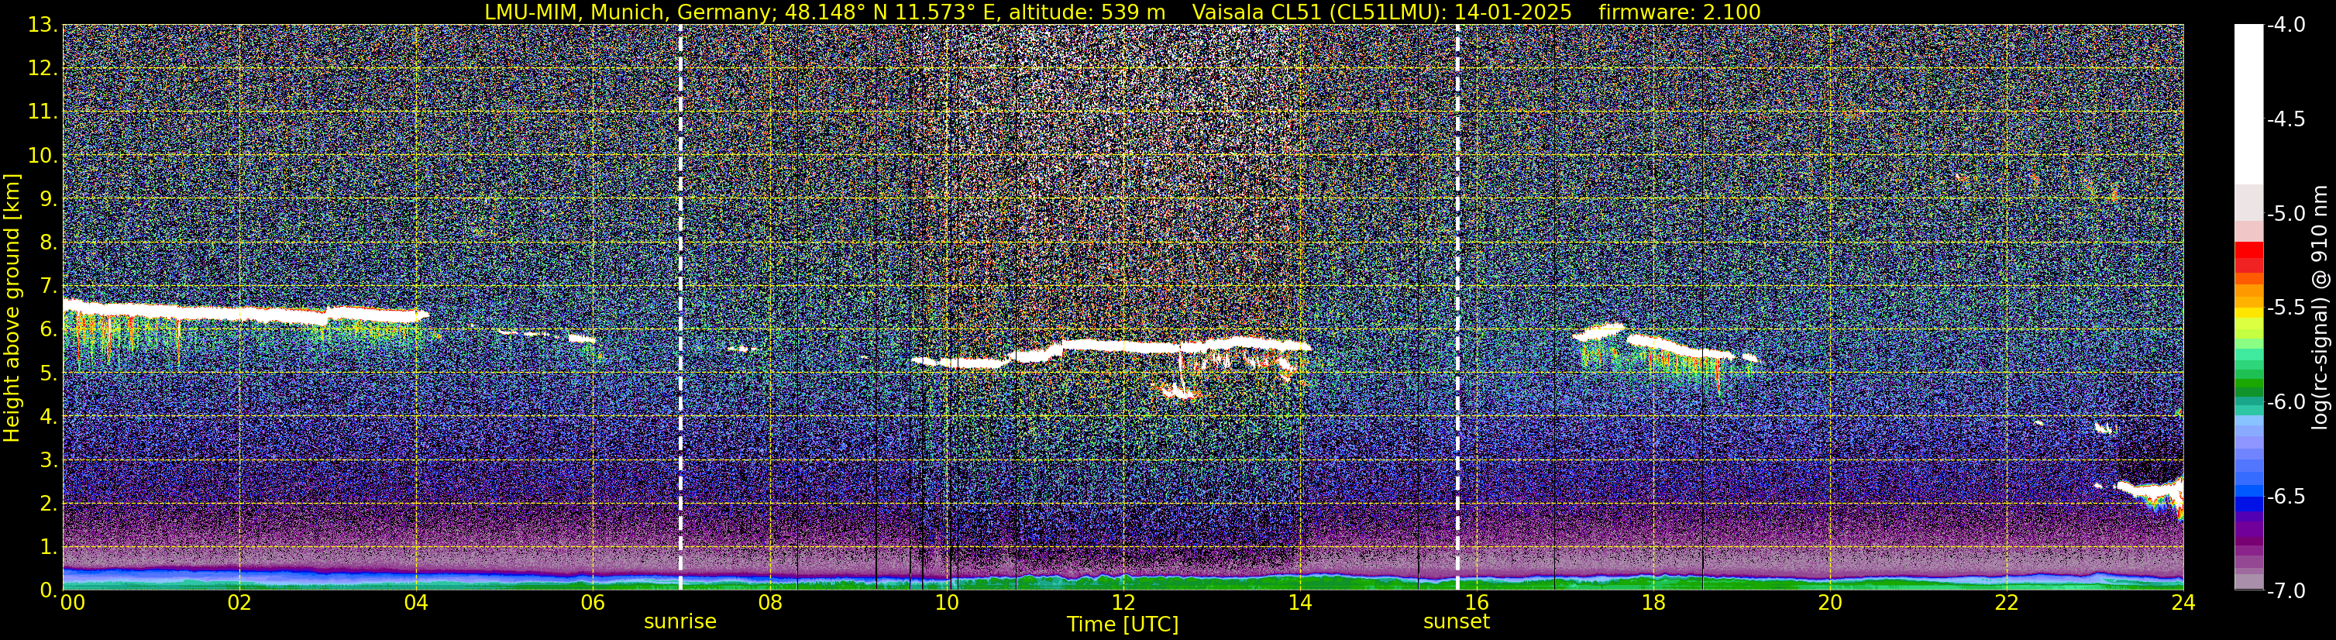Click the '3.' height tick label
2336x640 pixels.
(x=48, y=460)
